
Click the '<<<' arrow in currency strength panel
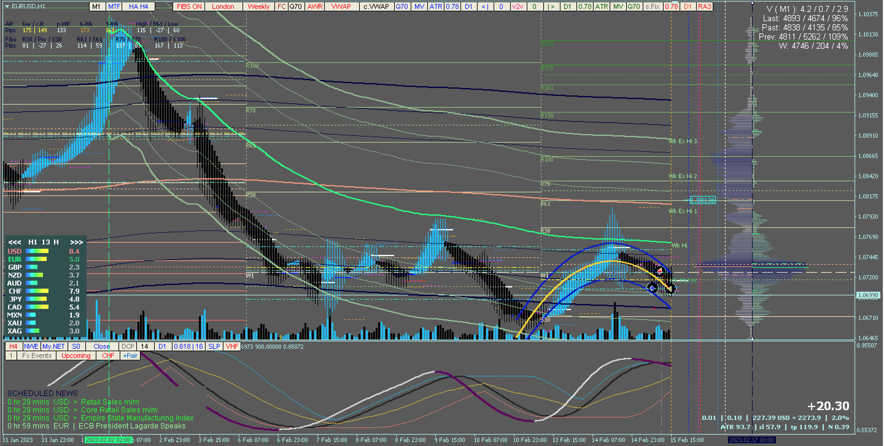[x=14, y=242]
